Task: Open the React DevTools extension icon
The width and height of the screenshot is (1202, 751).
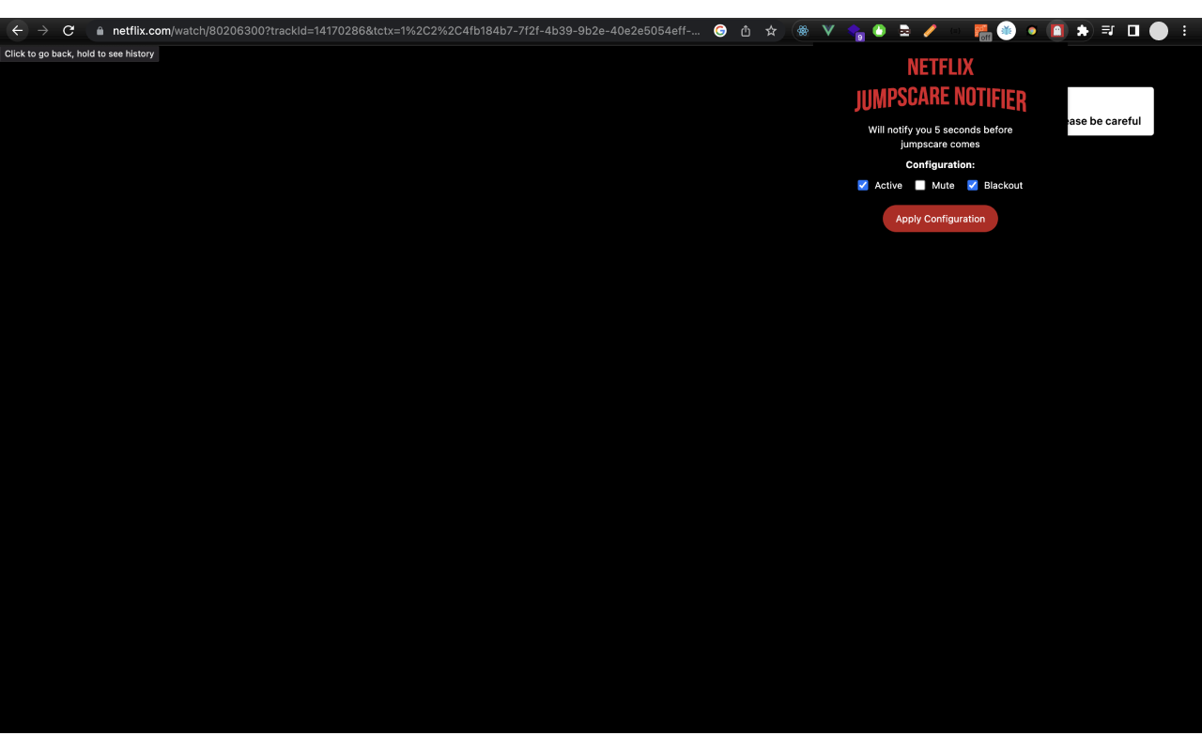Action: (803, 30)
